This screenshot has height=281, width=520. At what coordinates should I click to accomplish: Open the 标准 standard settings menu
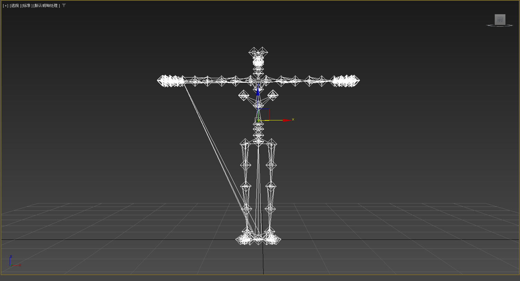(27, 6)
